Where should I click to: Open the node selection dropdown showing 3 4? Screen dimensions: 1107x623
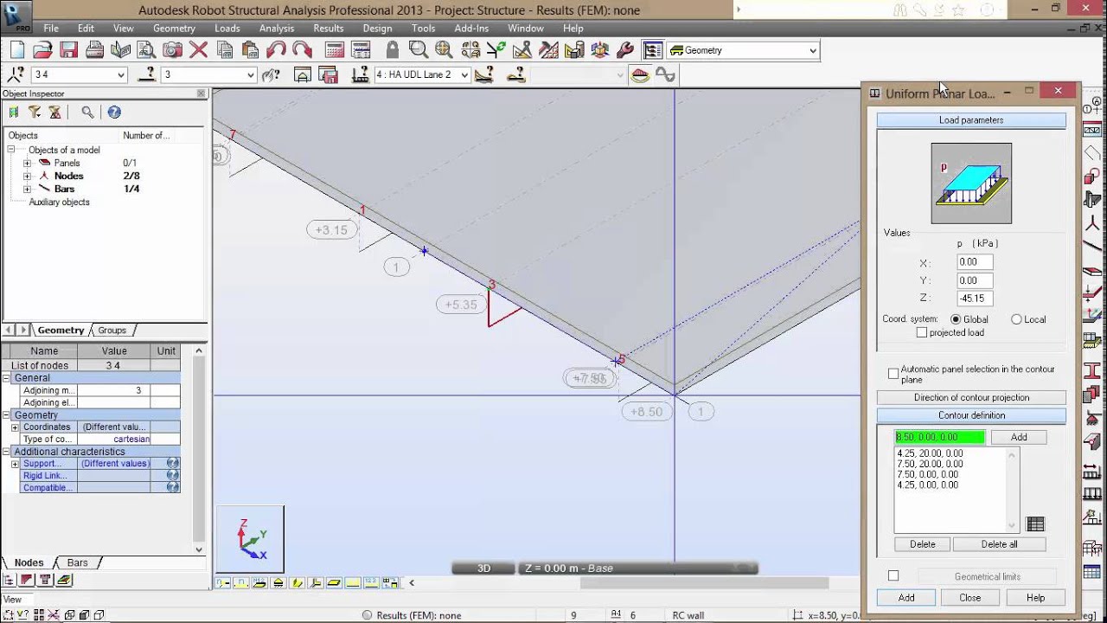point(120,74)
